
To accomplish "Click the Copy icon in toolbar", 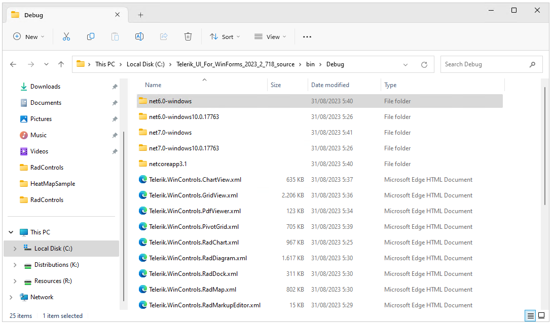I will [90, 36].
